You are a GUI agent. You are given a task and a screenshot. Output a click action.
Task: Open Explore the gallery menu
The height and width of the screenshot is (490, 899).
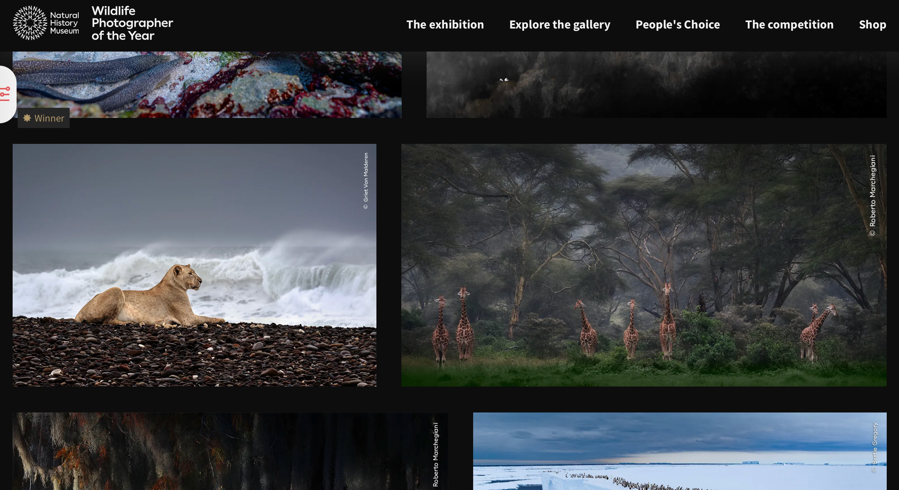click(x=559, y=25)
